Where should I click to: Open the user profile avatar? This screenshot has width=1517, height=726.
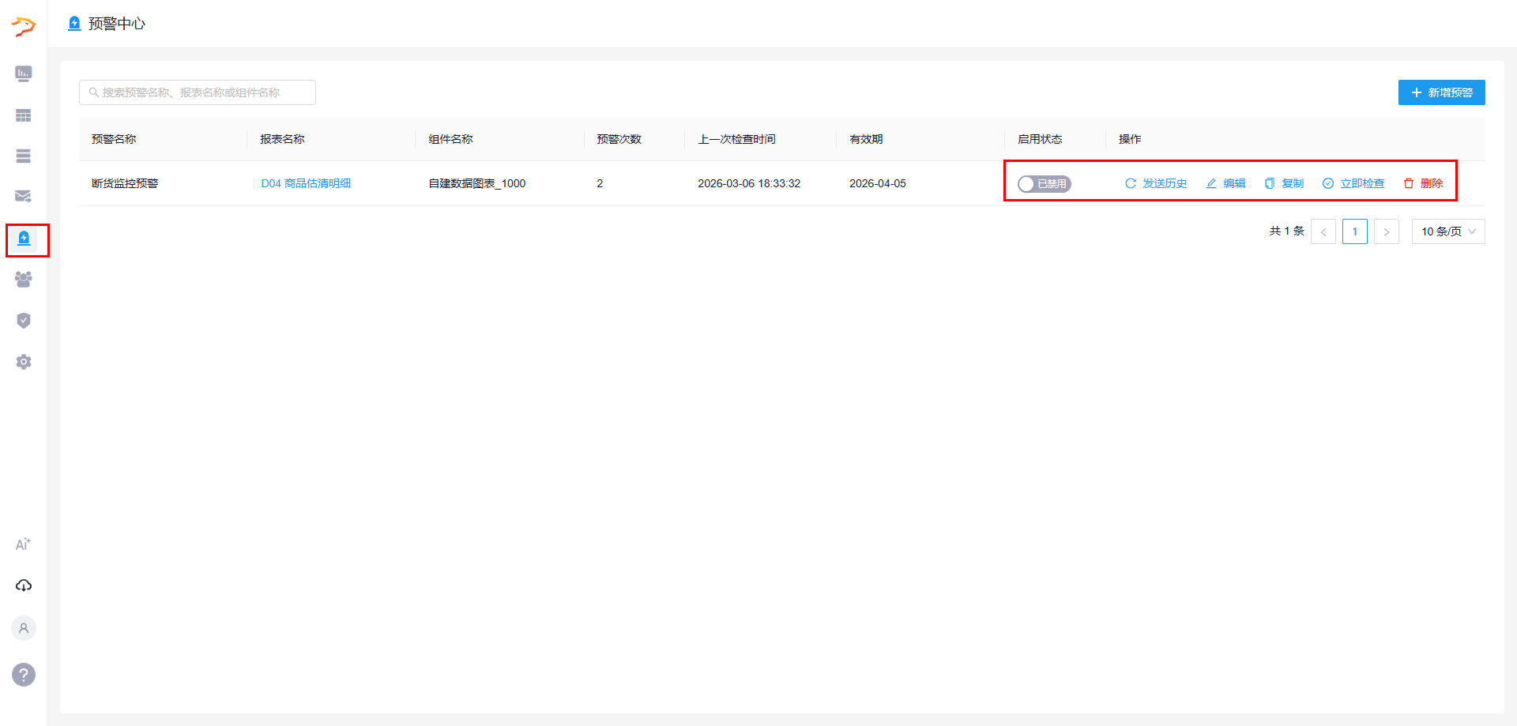24,628
